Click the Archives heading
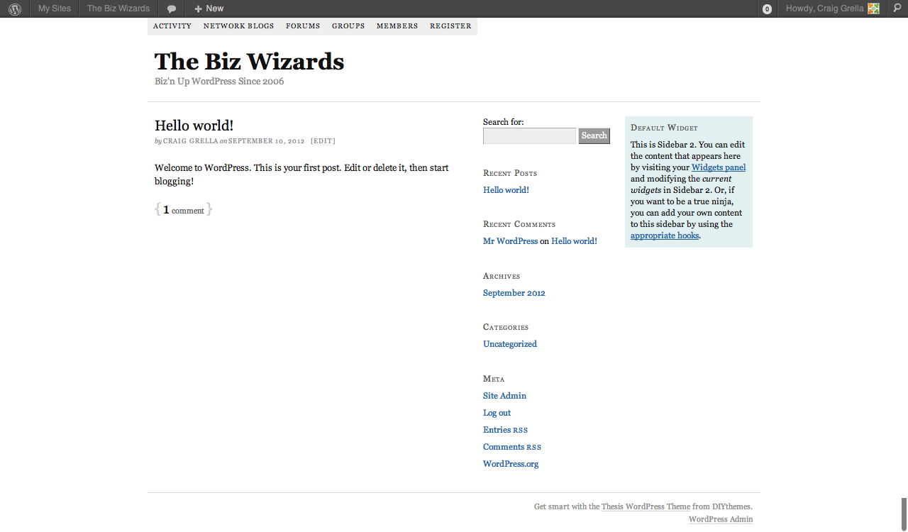 pyautogui.click(x=502, y=276)
